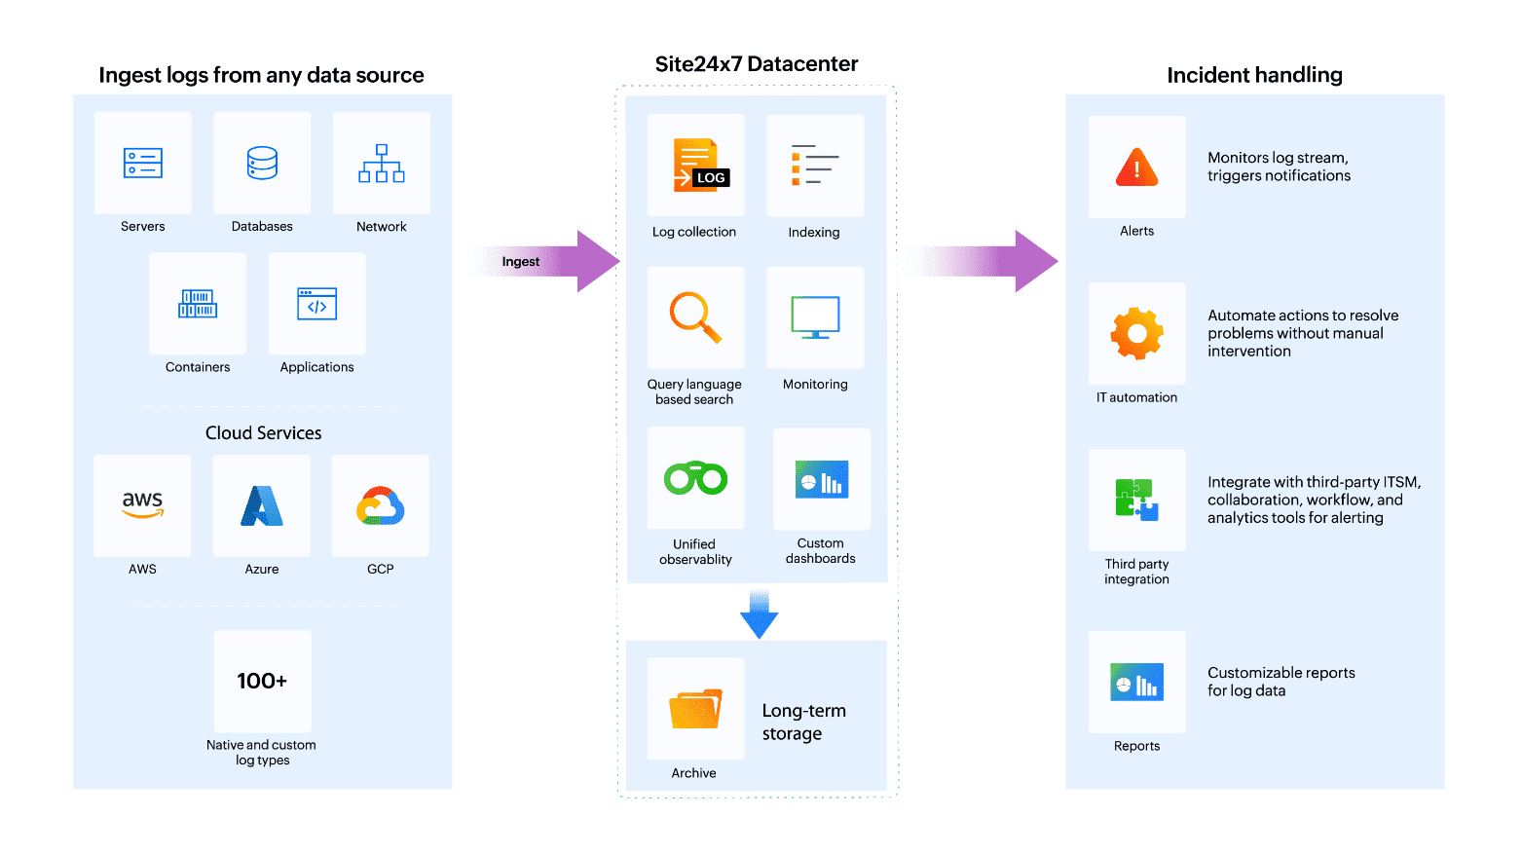This screenshot has height=854, width=1522.
Task: Select the 'Archive' caption
Action: pyautogui.click(x=693, y=773)
